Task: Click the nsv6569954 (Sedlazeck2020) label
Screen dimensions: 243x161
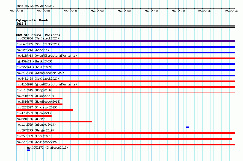Action: click(x=38, y=38)
